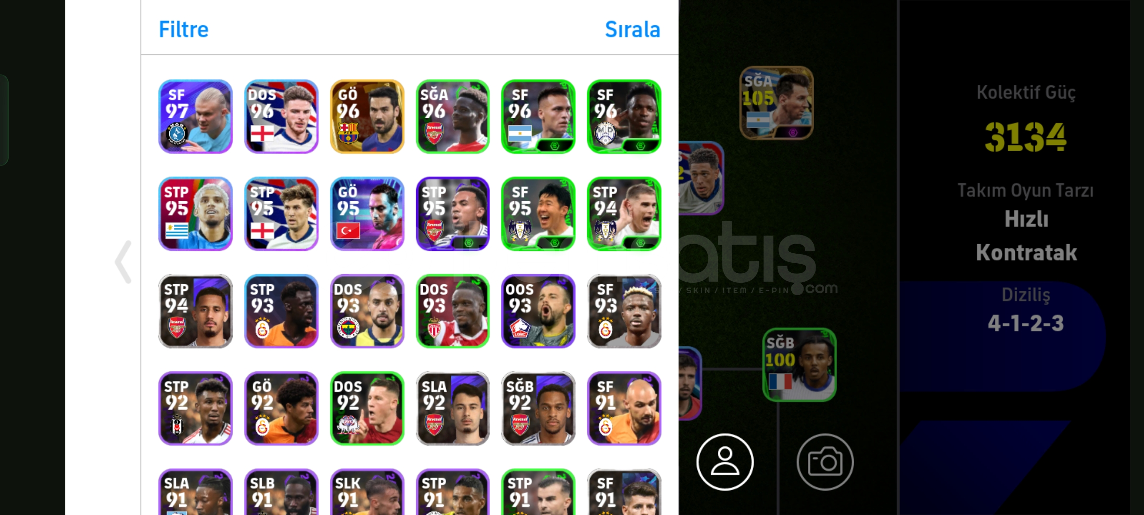Tap the SĞA 105 Argentina pitch card
This screenshot has width=1144, height=515.
click(776, 103)
